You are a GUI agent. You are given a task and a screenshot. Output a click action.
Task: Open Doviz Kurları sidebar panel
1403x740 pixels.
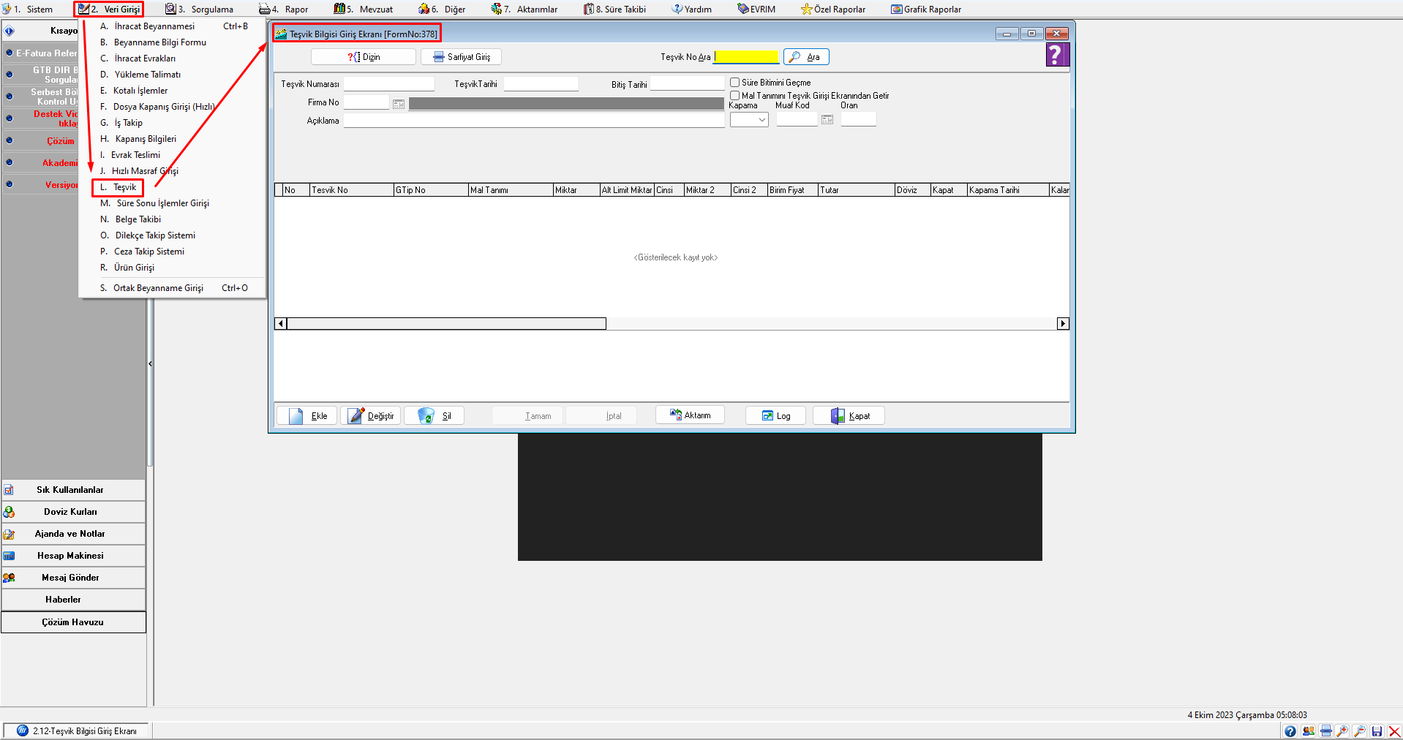pos(73,512)
